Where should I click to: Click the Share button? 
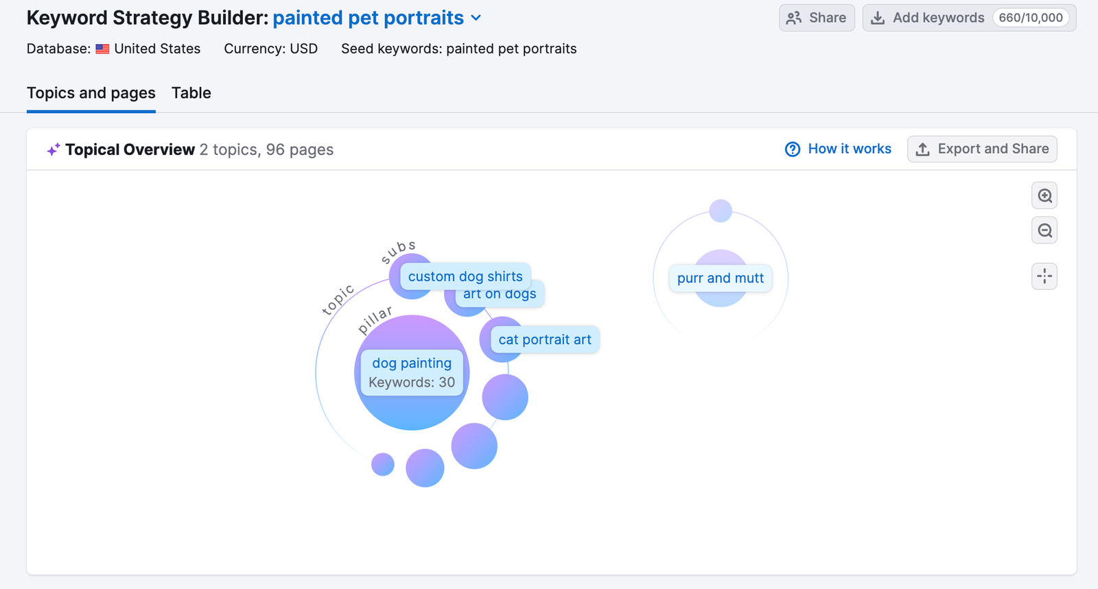(817, 18)
